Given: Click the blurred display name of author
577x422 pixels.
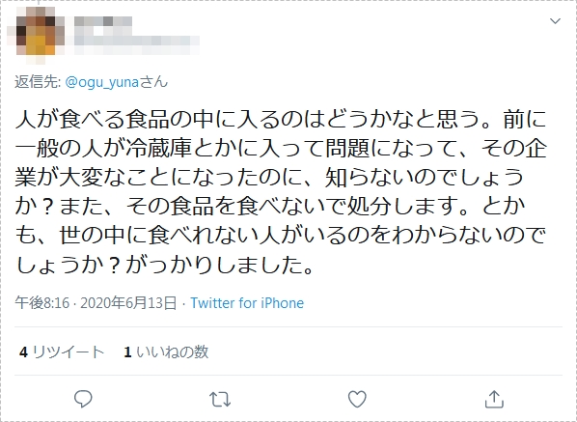Looking at the screenshot, I should (x=103, y=21).
